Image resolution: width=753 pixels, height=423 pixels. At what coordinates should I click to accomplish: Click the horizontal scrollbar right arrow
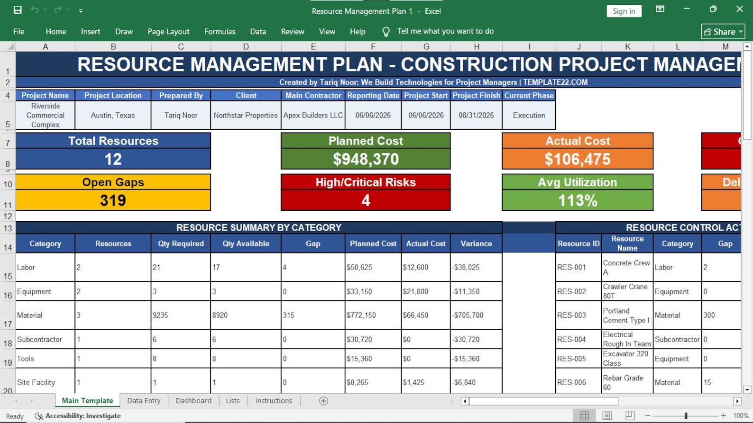click(x=737, y=401)
